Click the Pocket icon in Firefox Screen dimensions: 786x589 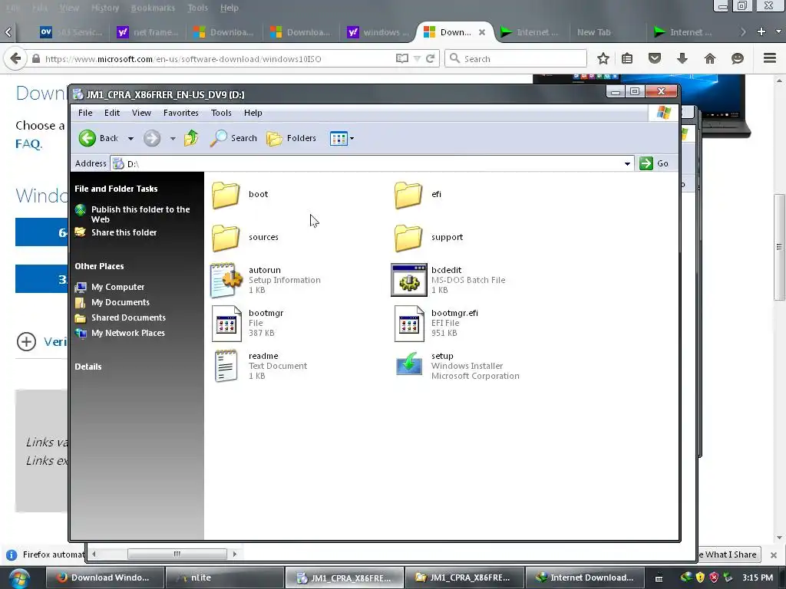655,58
